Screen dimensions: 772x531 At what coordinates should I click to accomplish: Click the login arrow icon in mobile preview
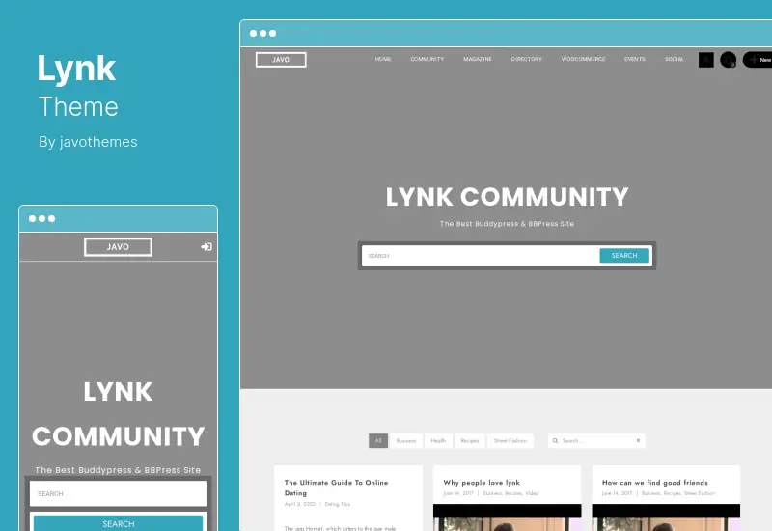(x=207, y=247)
